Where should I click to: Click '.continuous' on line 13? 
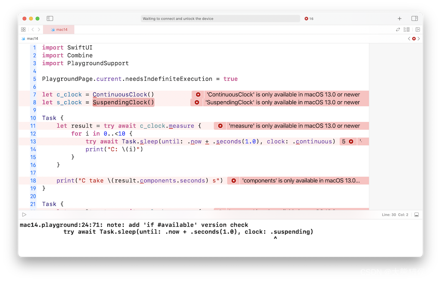312,142
